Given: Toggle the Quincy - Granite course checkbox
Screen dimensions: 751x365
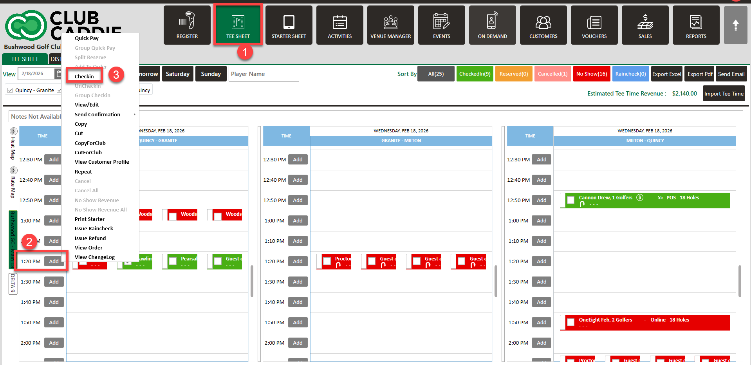Looking at the screenshot, I should coord(11,90).
